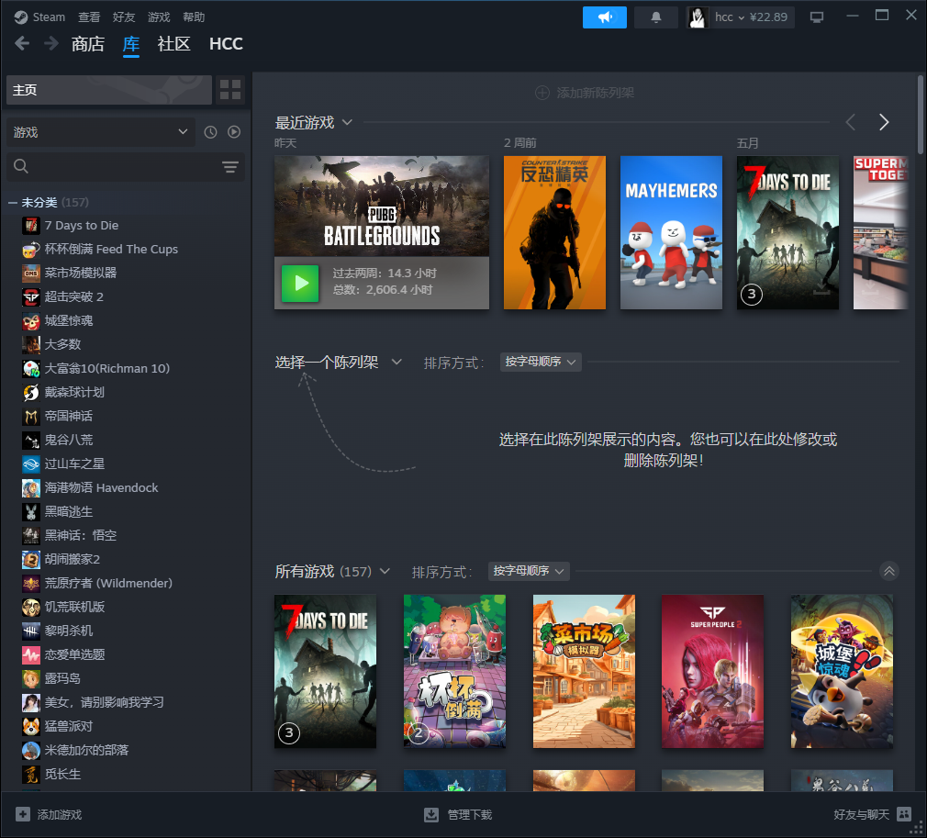Click the 管理下载 label
927x838 pixels.
[469, 814]
